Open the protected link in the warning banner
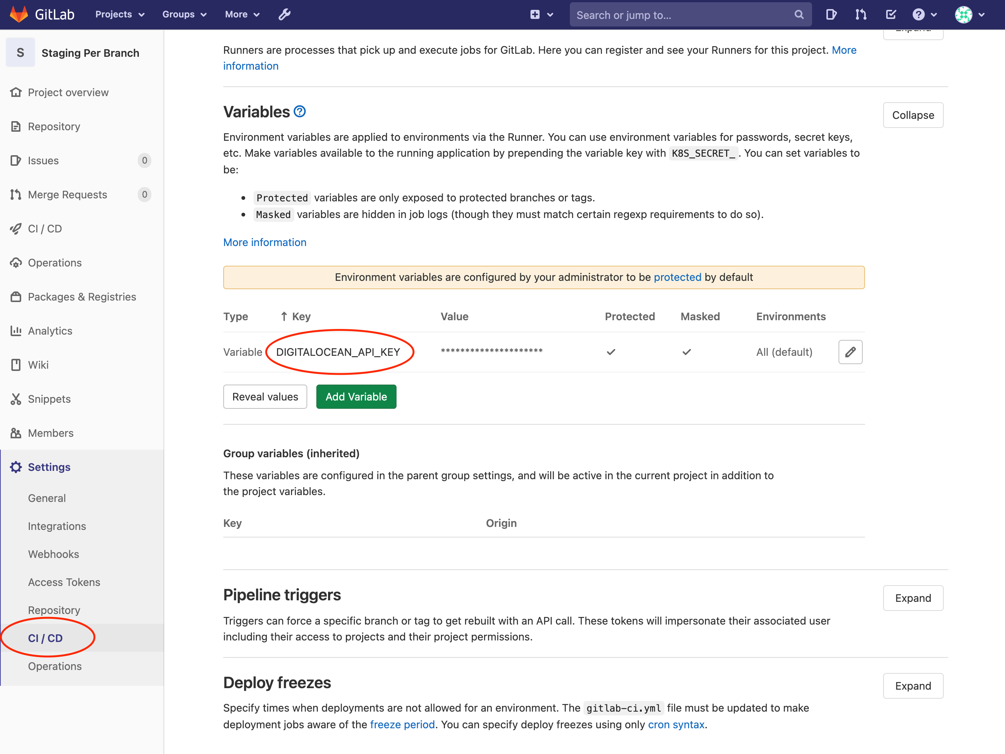 [x=677, y=277]
